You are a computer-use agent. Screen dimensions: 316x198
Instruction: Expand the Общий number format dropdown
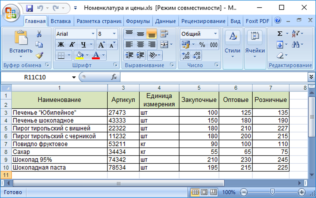pos(215,34)
